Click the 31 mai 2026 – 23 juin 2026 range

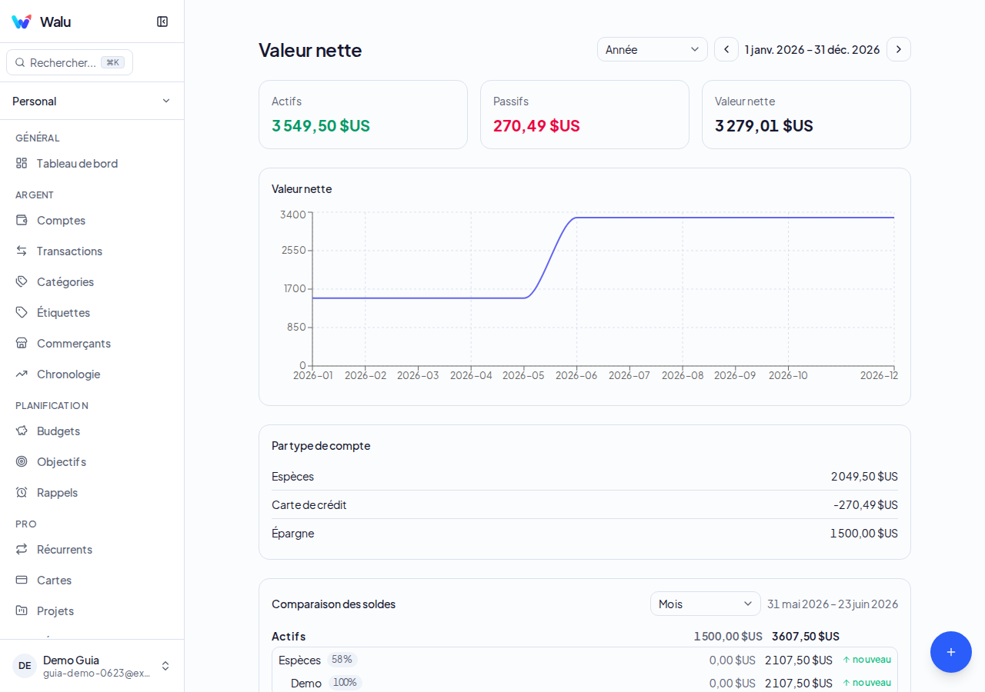[x=833, y=604]
